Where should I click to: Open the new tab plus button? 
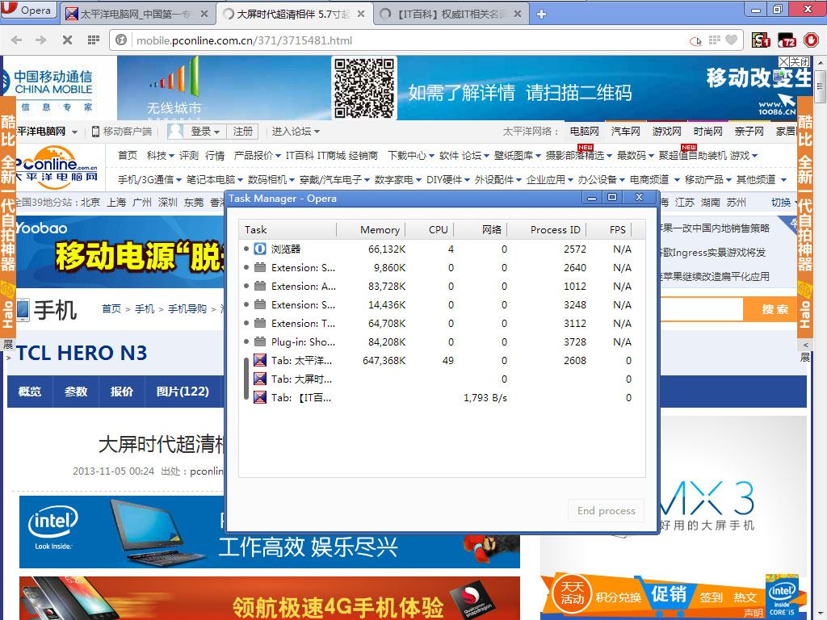click(541, 15)
